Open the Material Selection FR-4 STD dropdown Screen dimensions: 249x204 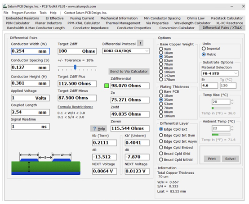(x=220, y=73)
